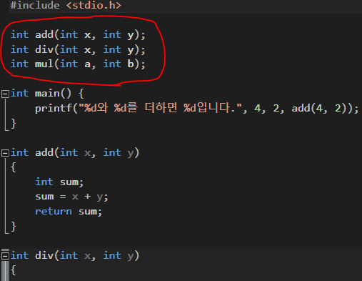Click the 'return sum;' statement

69,212
